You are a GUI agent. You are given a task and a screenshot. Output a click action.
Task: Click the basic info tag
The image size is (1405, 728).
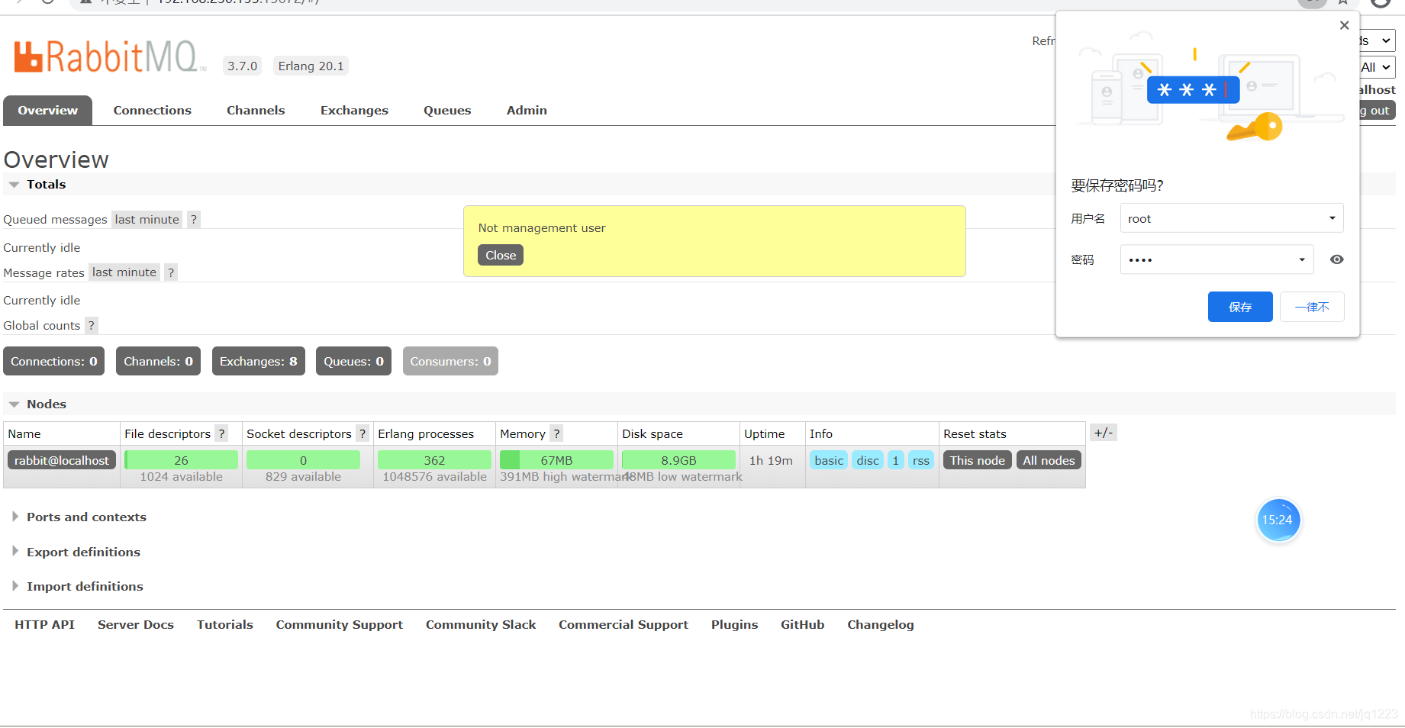(x=829, y=460)
